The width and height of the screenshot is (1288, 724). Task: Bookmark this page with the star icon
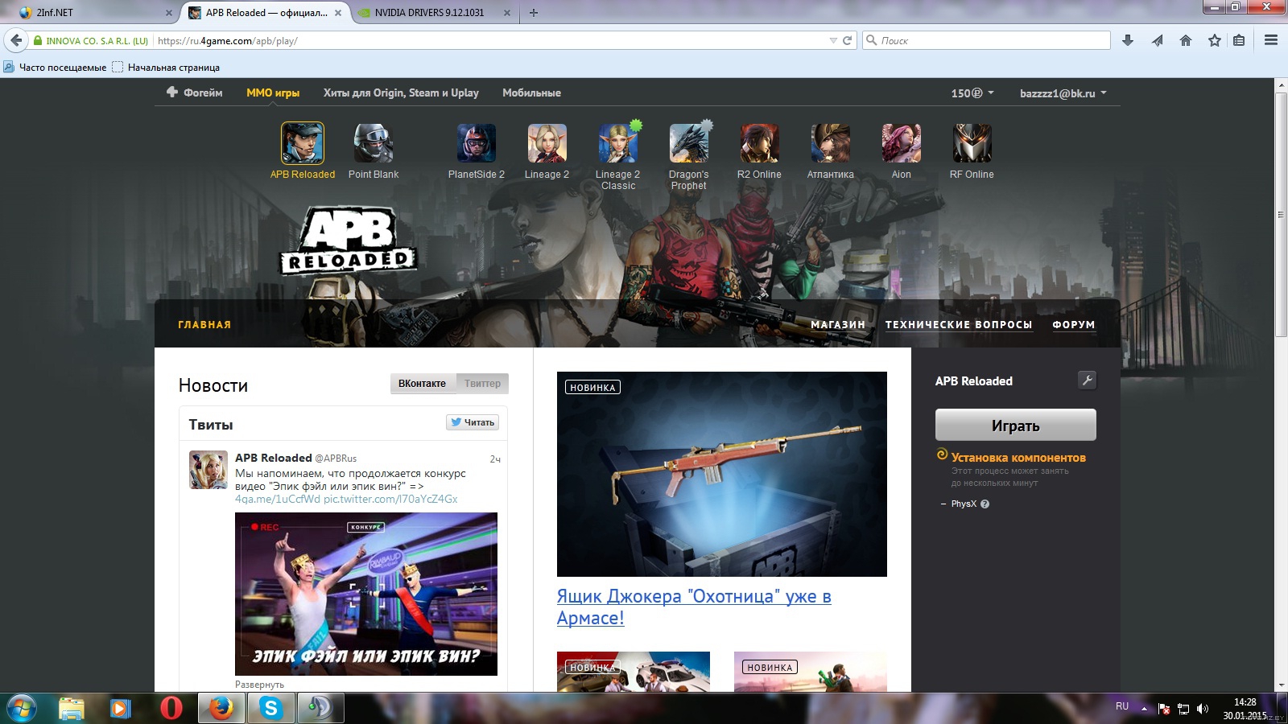click(x=1215, y=40)
